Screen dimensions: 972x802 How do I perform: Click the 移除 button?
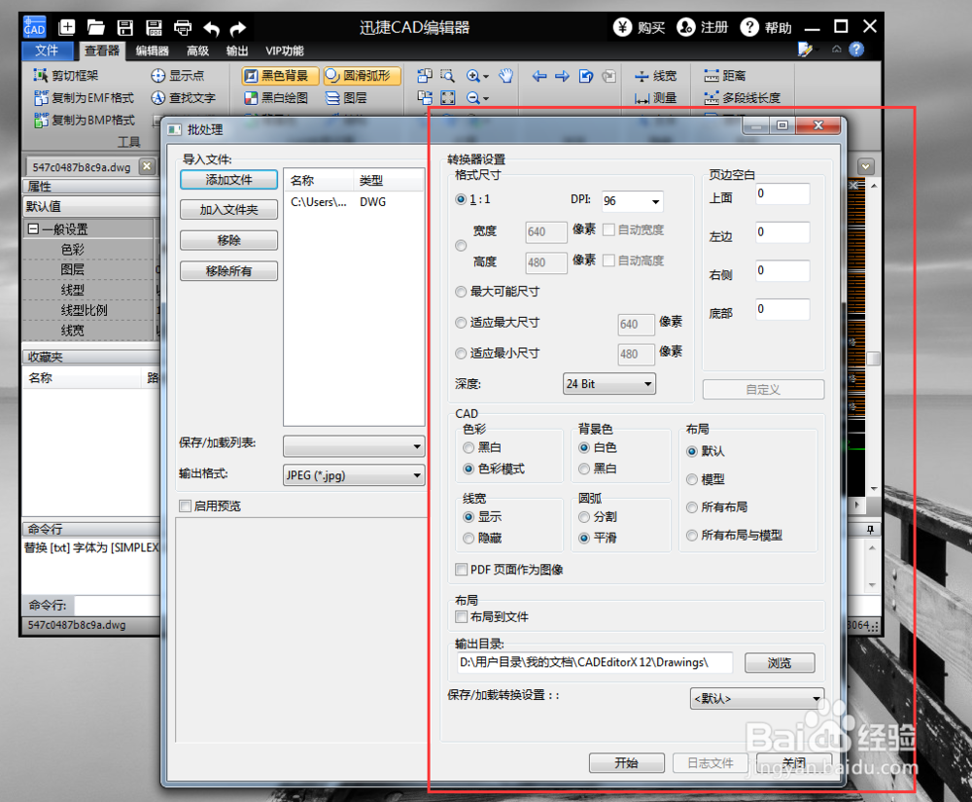point(228,240)
